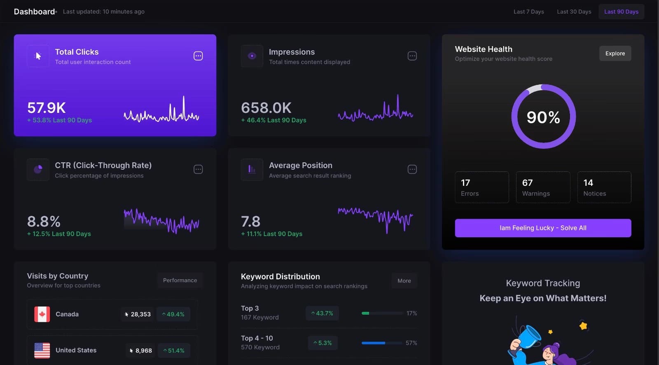The height and width of the screenshot is (365, 659).
Task: Select the Last 90 Days range
Action: (621, 12)
